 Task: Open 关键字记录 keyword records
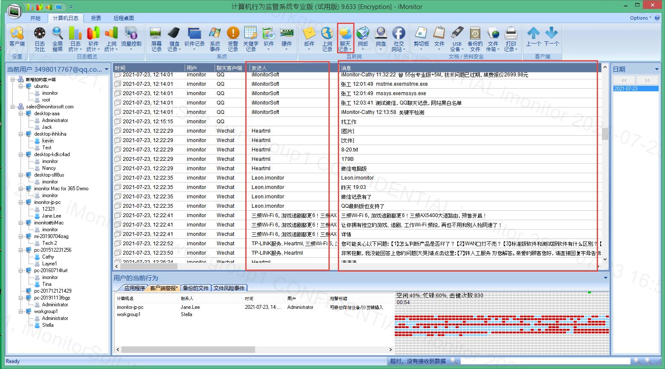click(251, 39)
